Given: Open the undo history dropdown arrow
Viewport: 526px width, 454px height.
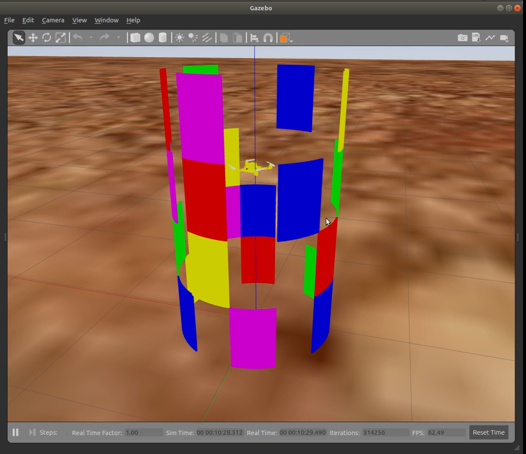Looking at the screenshot, I should [91, 38].
